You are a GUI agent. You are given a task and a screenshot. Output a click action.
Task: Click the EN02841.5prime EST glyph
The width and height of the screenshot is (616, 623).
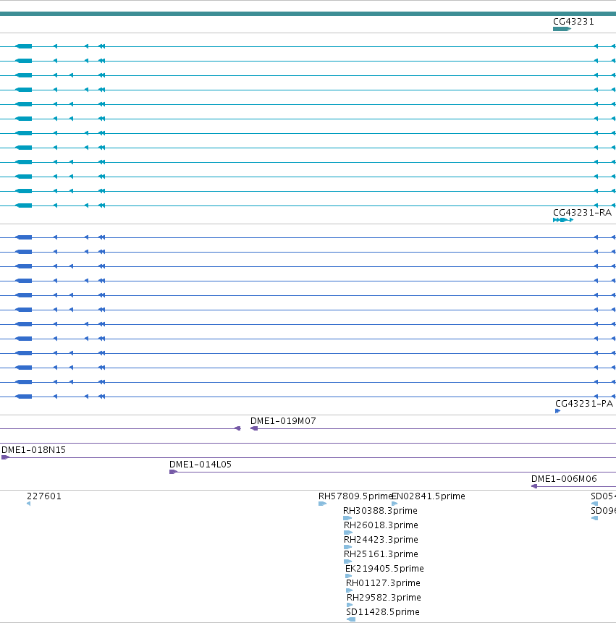coord(395,504)
